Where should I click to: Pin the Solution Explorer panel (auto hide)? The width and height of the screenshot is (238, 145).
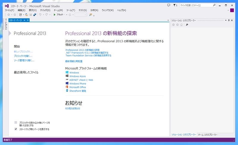[229, 20]
